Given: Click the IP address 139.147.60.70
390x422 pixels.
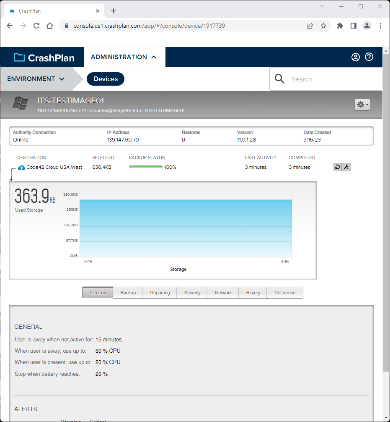Looking at the screenshot, I should [123, 140].
